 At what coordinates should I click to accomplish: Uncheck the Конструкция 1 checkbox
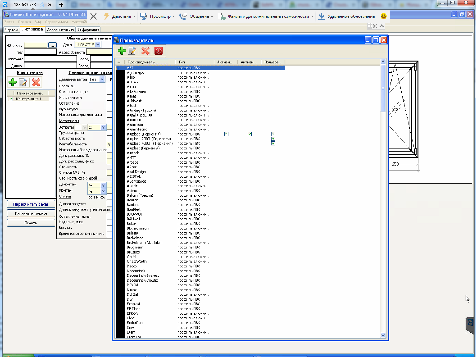11,99
